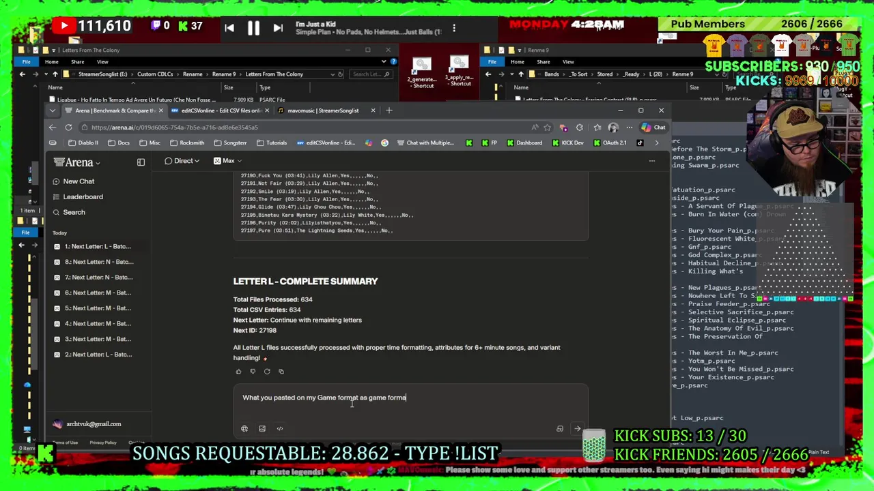Screen dimensions: 874x491
Task: Skip to the next track
Action: (278, 28)
